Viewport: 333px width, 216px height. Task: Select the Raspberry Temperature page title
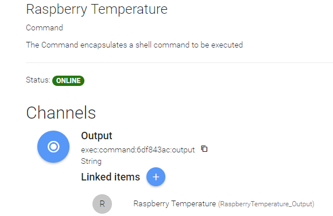[x=96, y=10]
